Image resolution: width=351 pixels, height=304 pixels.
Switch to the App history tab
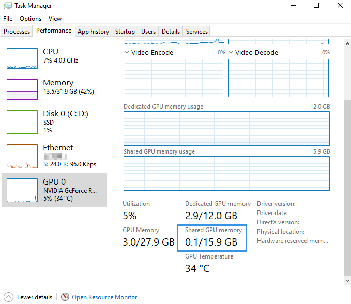point(94,32)
